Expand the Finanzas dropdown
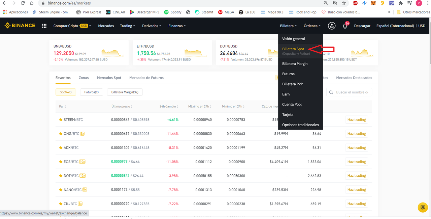The height and width of the screenshot is (219, 431). pyautogui.click(x=177, y=26)
